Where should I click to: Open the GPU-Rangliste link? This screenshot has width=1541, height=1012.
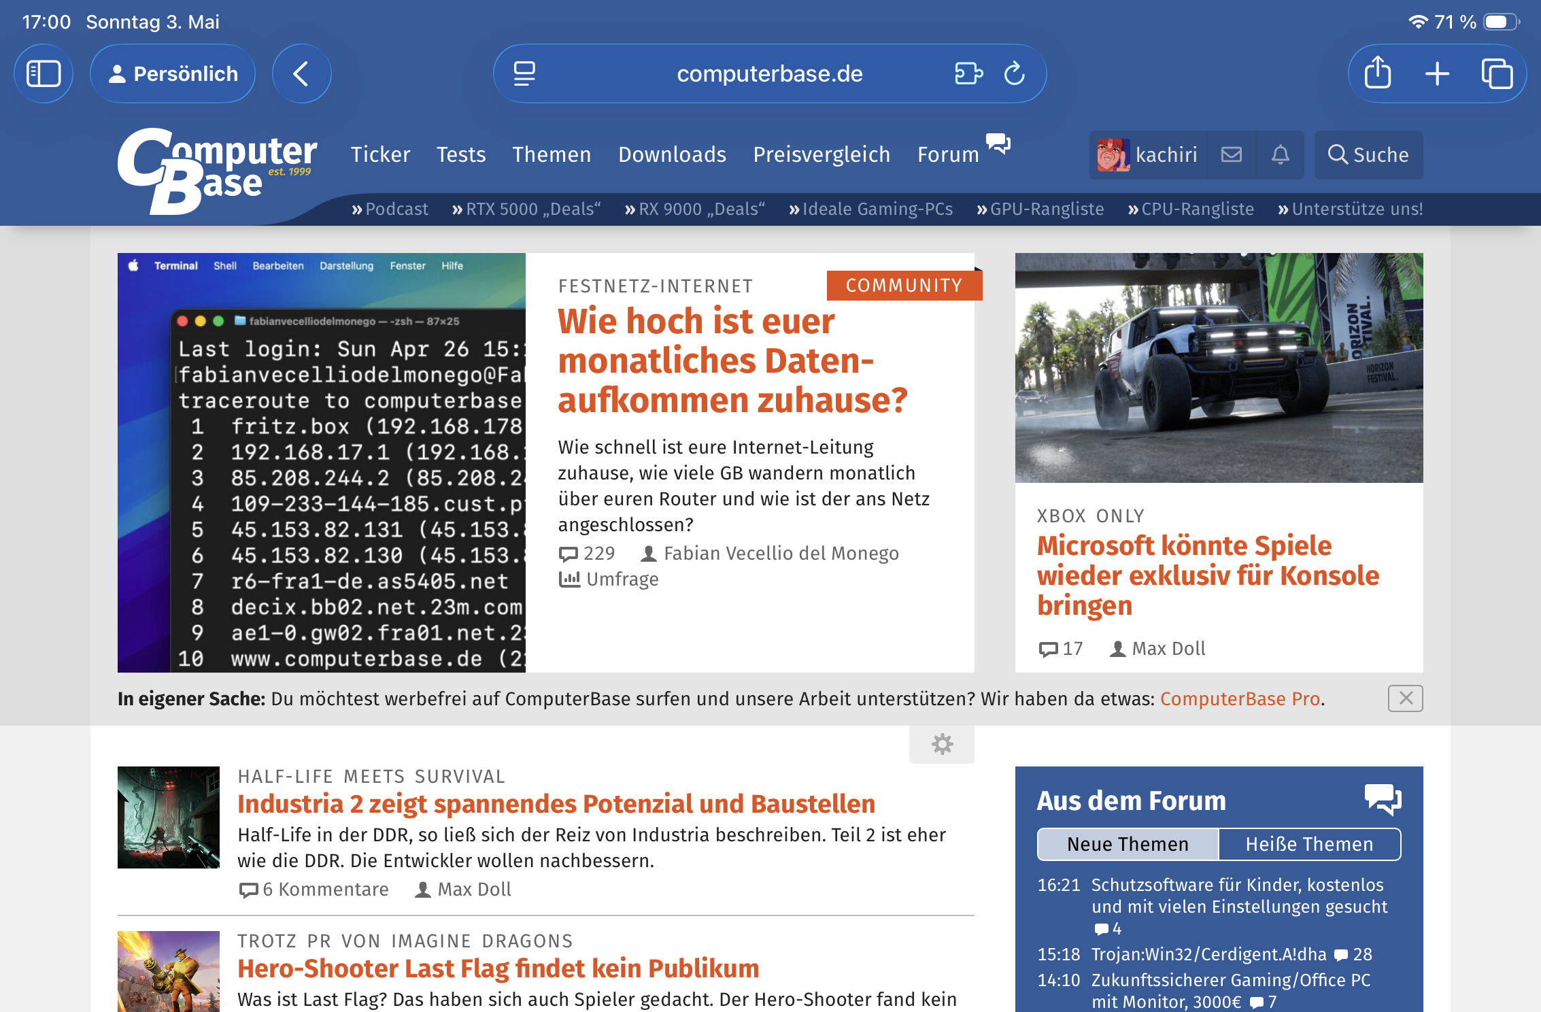[1040, 209]
